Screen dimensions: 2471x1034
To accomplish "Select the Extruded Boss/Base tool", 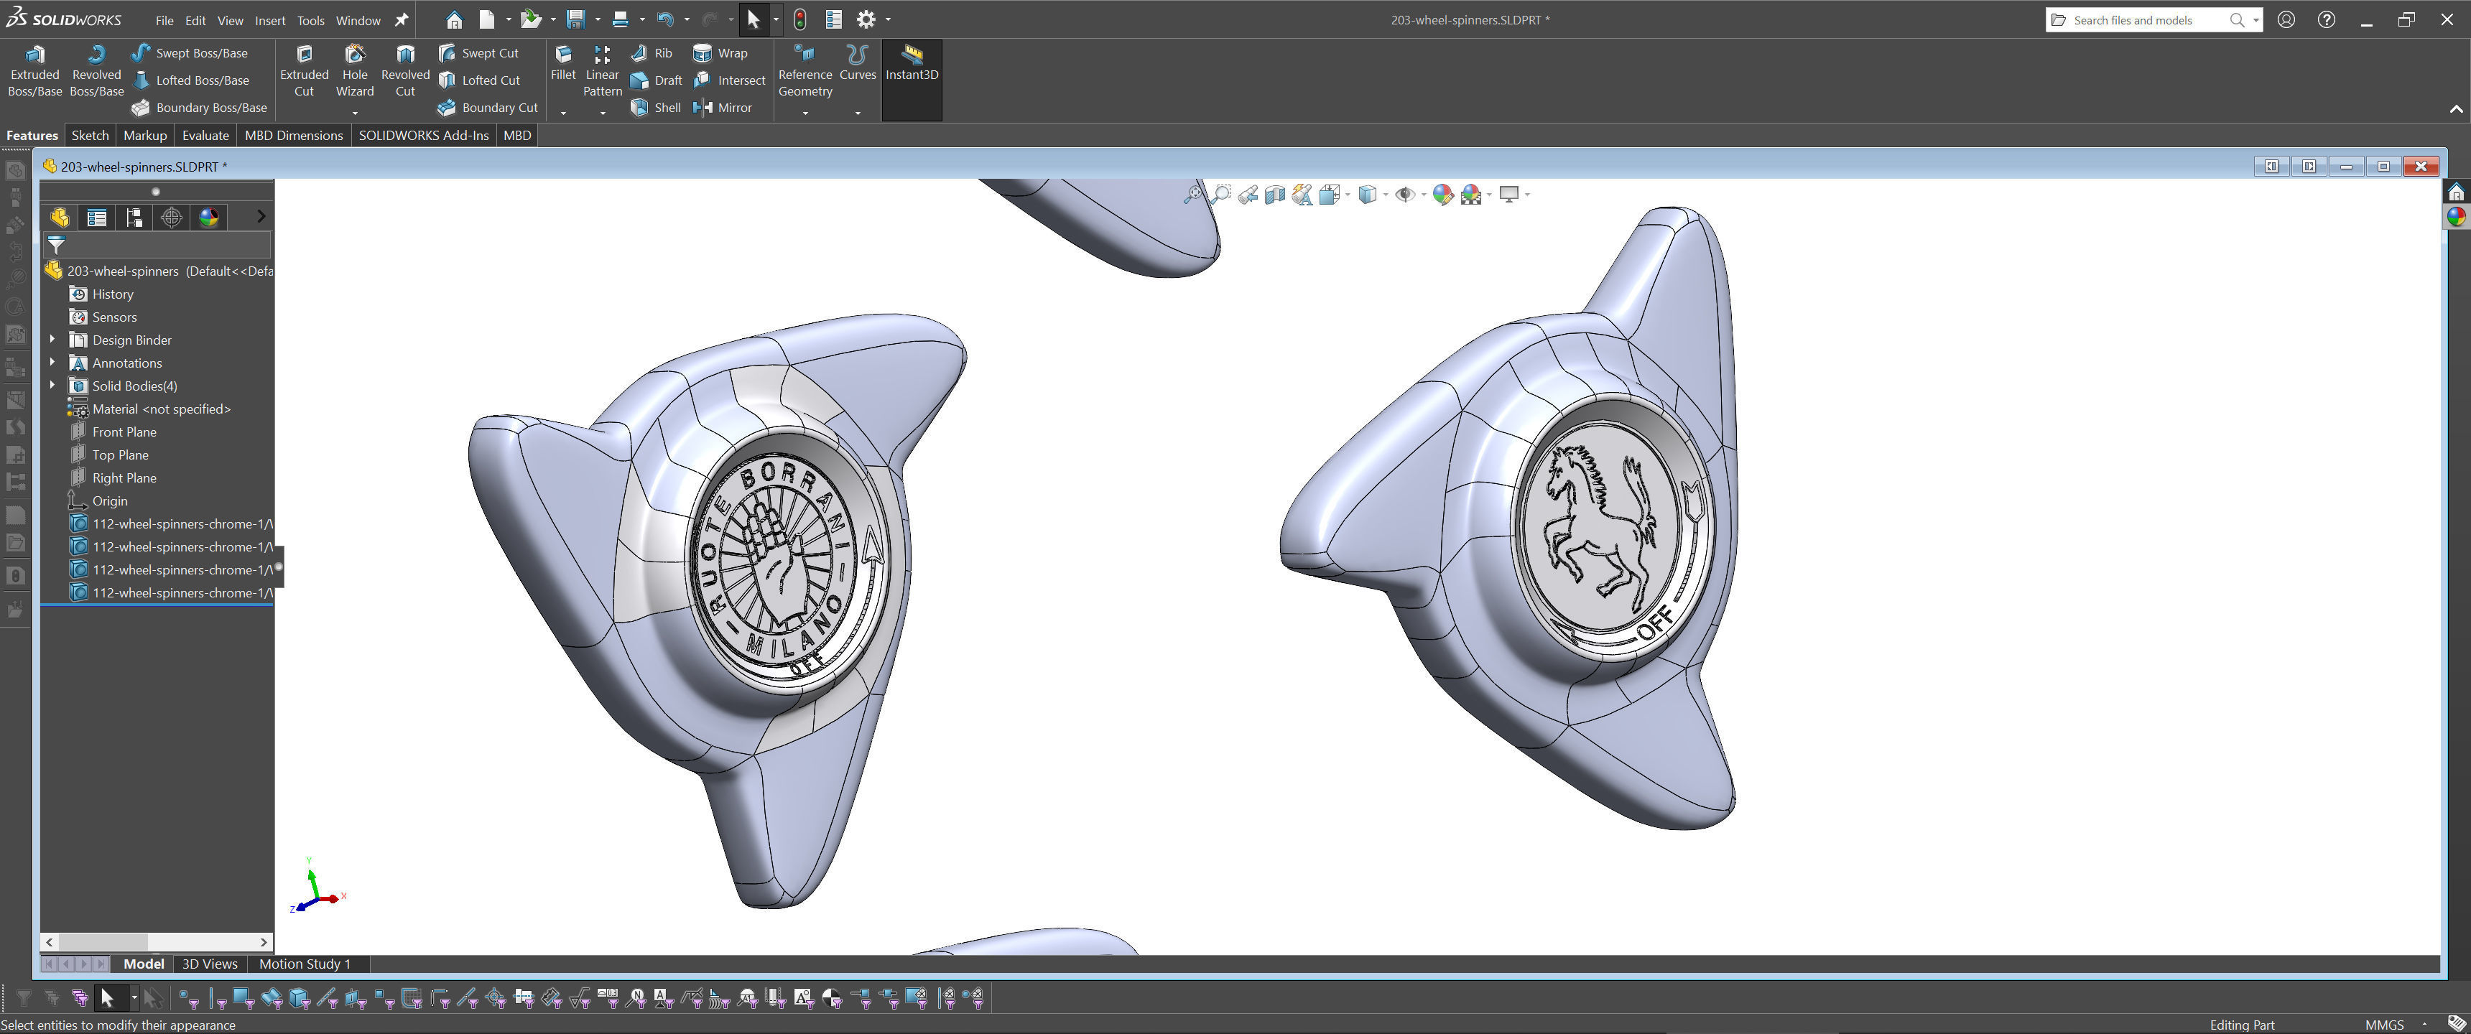I will tap(34, 71).
